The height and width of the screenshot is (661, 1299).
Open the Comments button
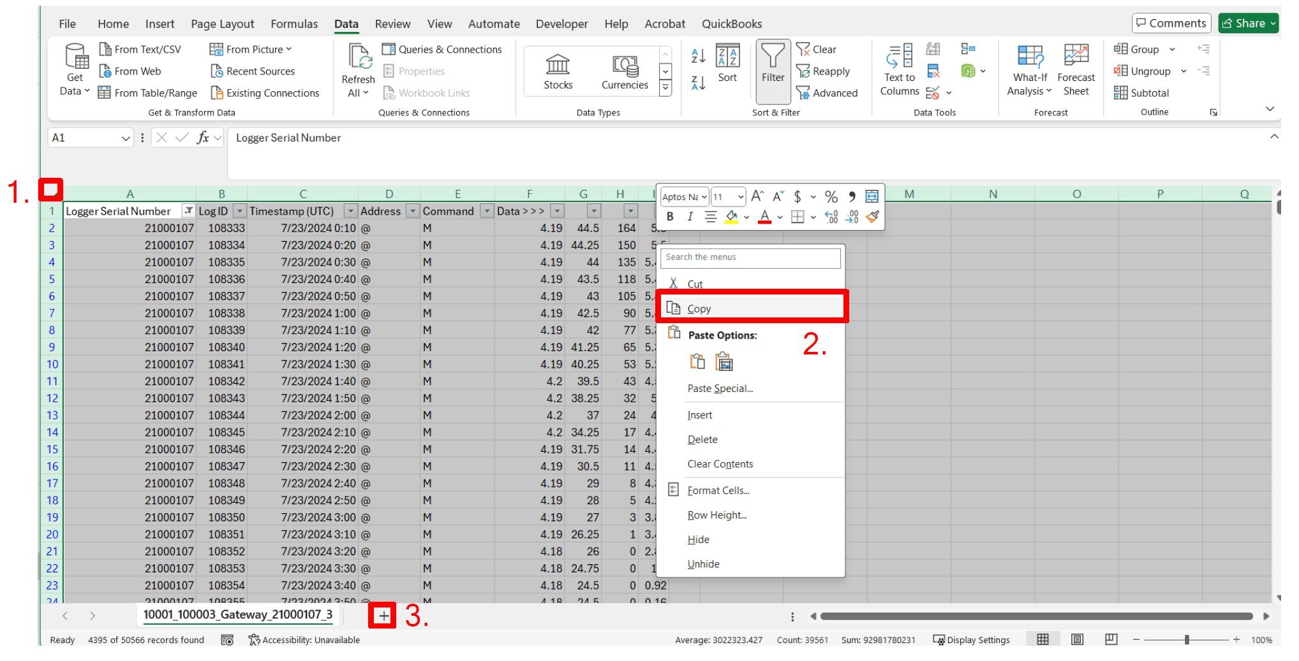coord(1171,24)
